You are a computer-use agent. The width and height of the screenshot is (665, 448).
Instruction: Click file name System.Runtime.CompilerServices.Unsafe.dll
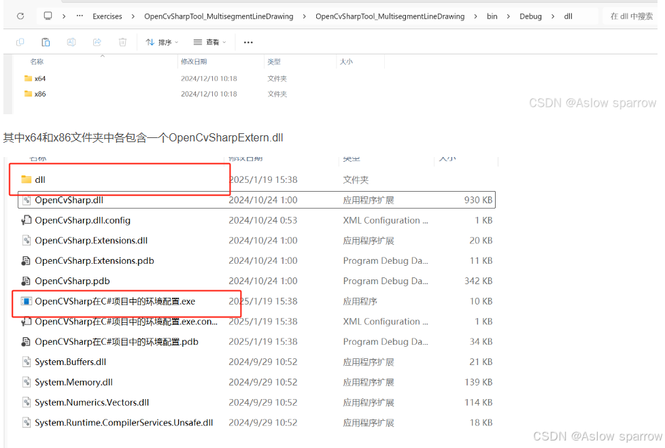coord(124,423)
